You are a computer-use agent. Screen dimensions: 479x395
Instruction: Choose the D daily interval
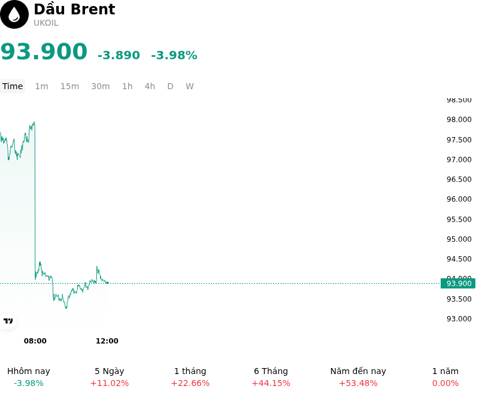click(170, 86)
